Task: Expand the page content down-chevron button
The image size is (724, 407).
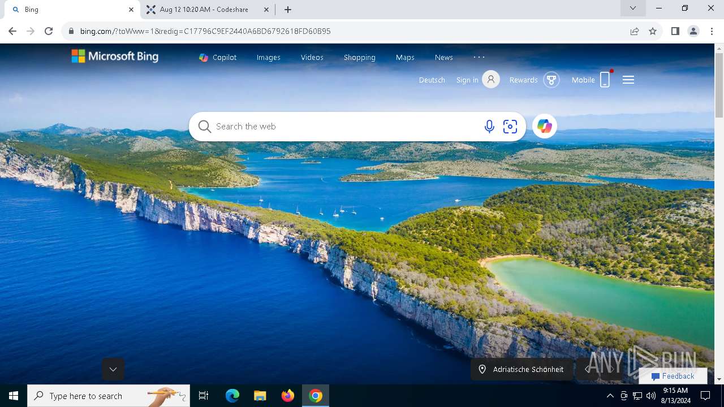Action: click(x=113, y=369)
